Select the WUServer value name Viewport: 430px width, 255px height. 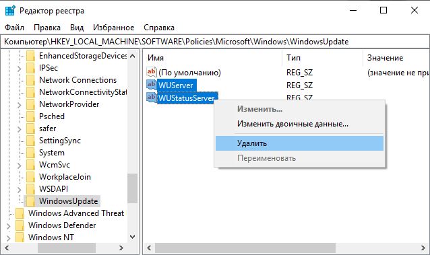click(176, 85)
